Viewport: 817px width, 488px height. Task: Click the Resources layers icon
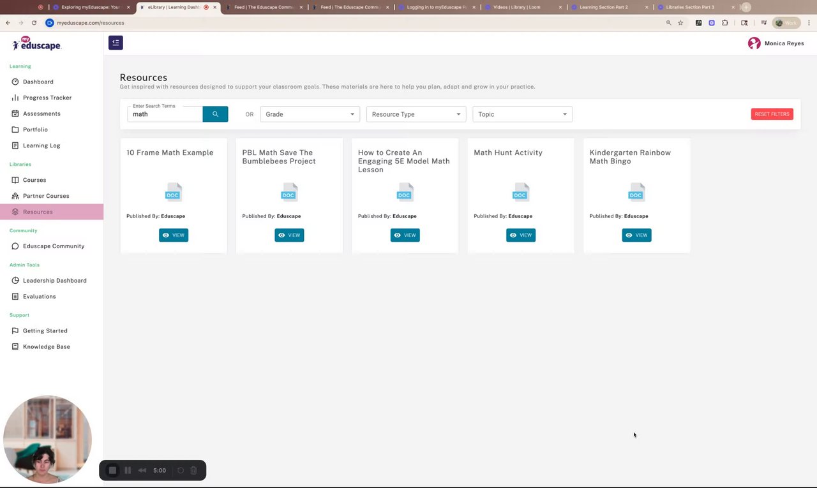15,212
